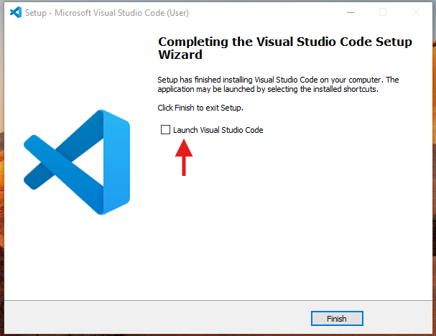Screen dimensions: 436x336
Task: Click Finish to exit Setup
Action: 337,319
